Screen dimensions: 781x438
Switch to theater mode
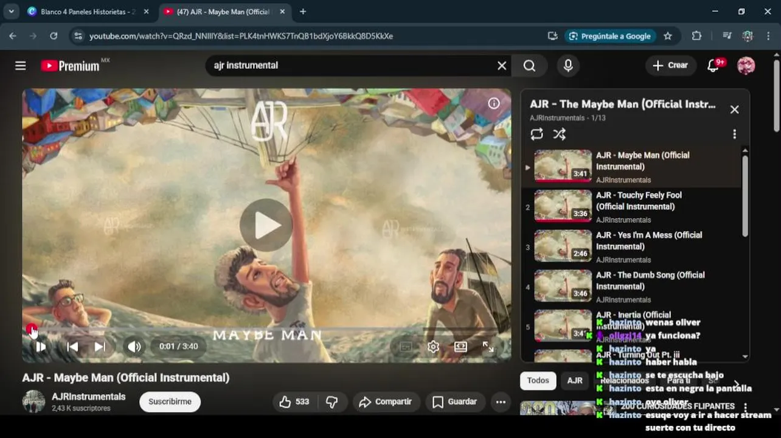460,347
